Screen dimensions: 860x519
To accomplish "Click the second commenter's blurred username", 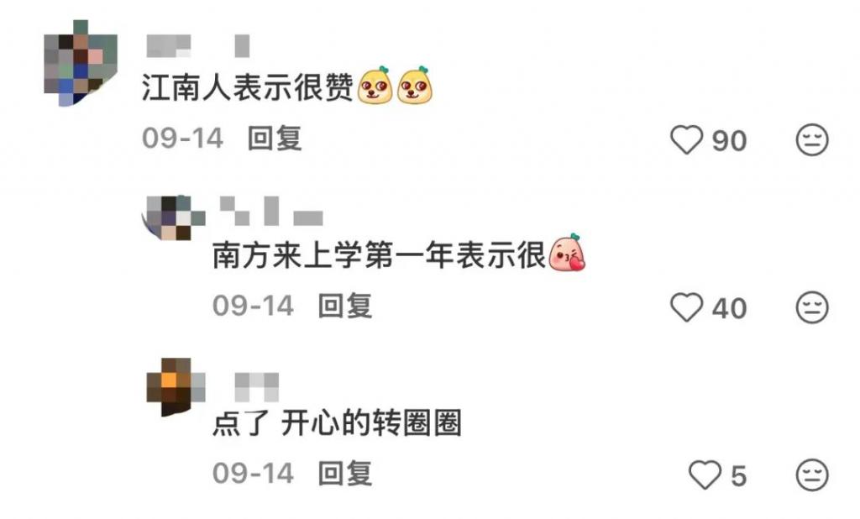I will click(x=271, y=212).
